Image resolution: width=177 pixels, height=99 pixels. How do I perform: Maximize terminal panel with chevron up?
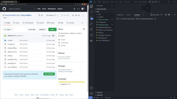(x=172, y=15)
